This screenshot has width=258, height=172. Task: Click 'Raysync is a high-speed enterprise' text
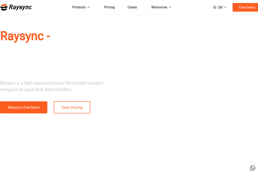[x=33, y=83]
